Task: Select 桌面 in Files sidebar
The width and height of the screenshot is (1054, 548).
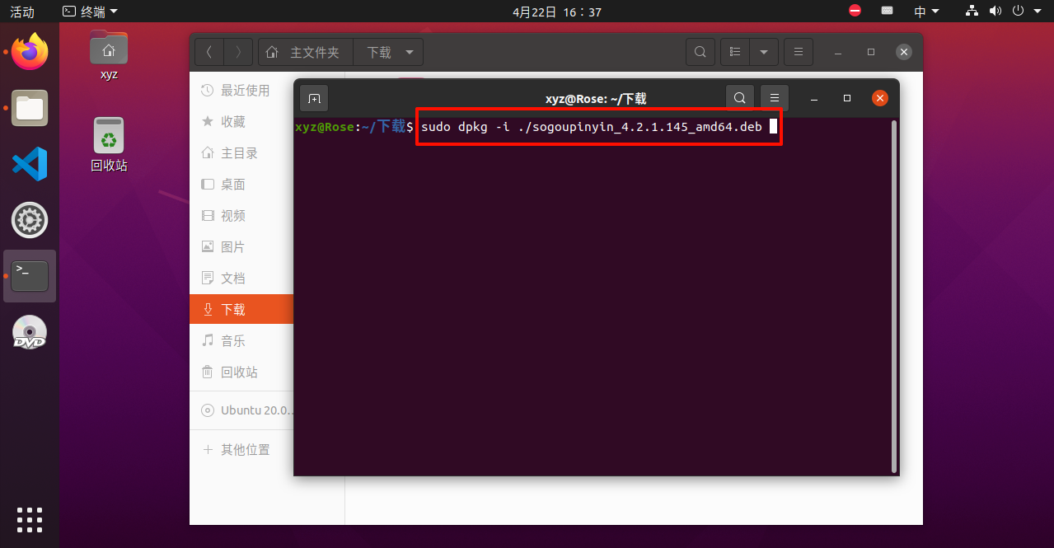Action: 241,185
